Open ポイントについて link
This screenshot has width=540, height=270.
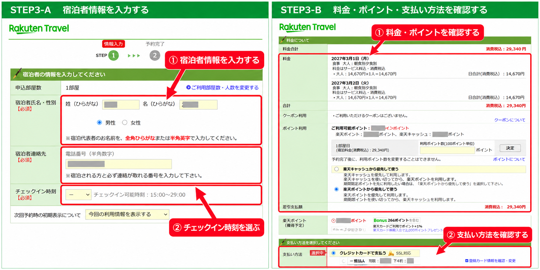click(x=509, y=159)
